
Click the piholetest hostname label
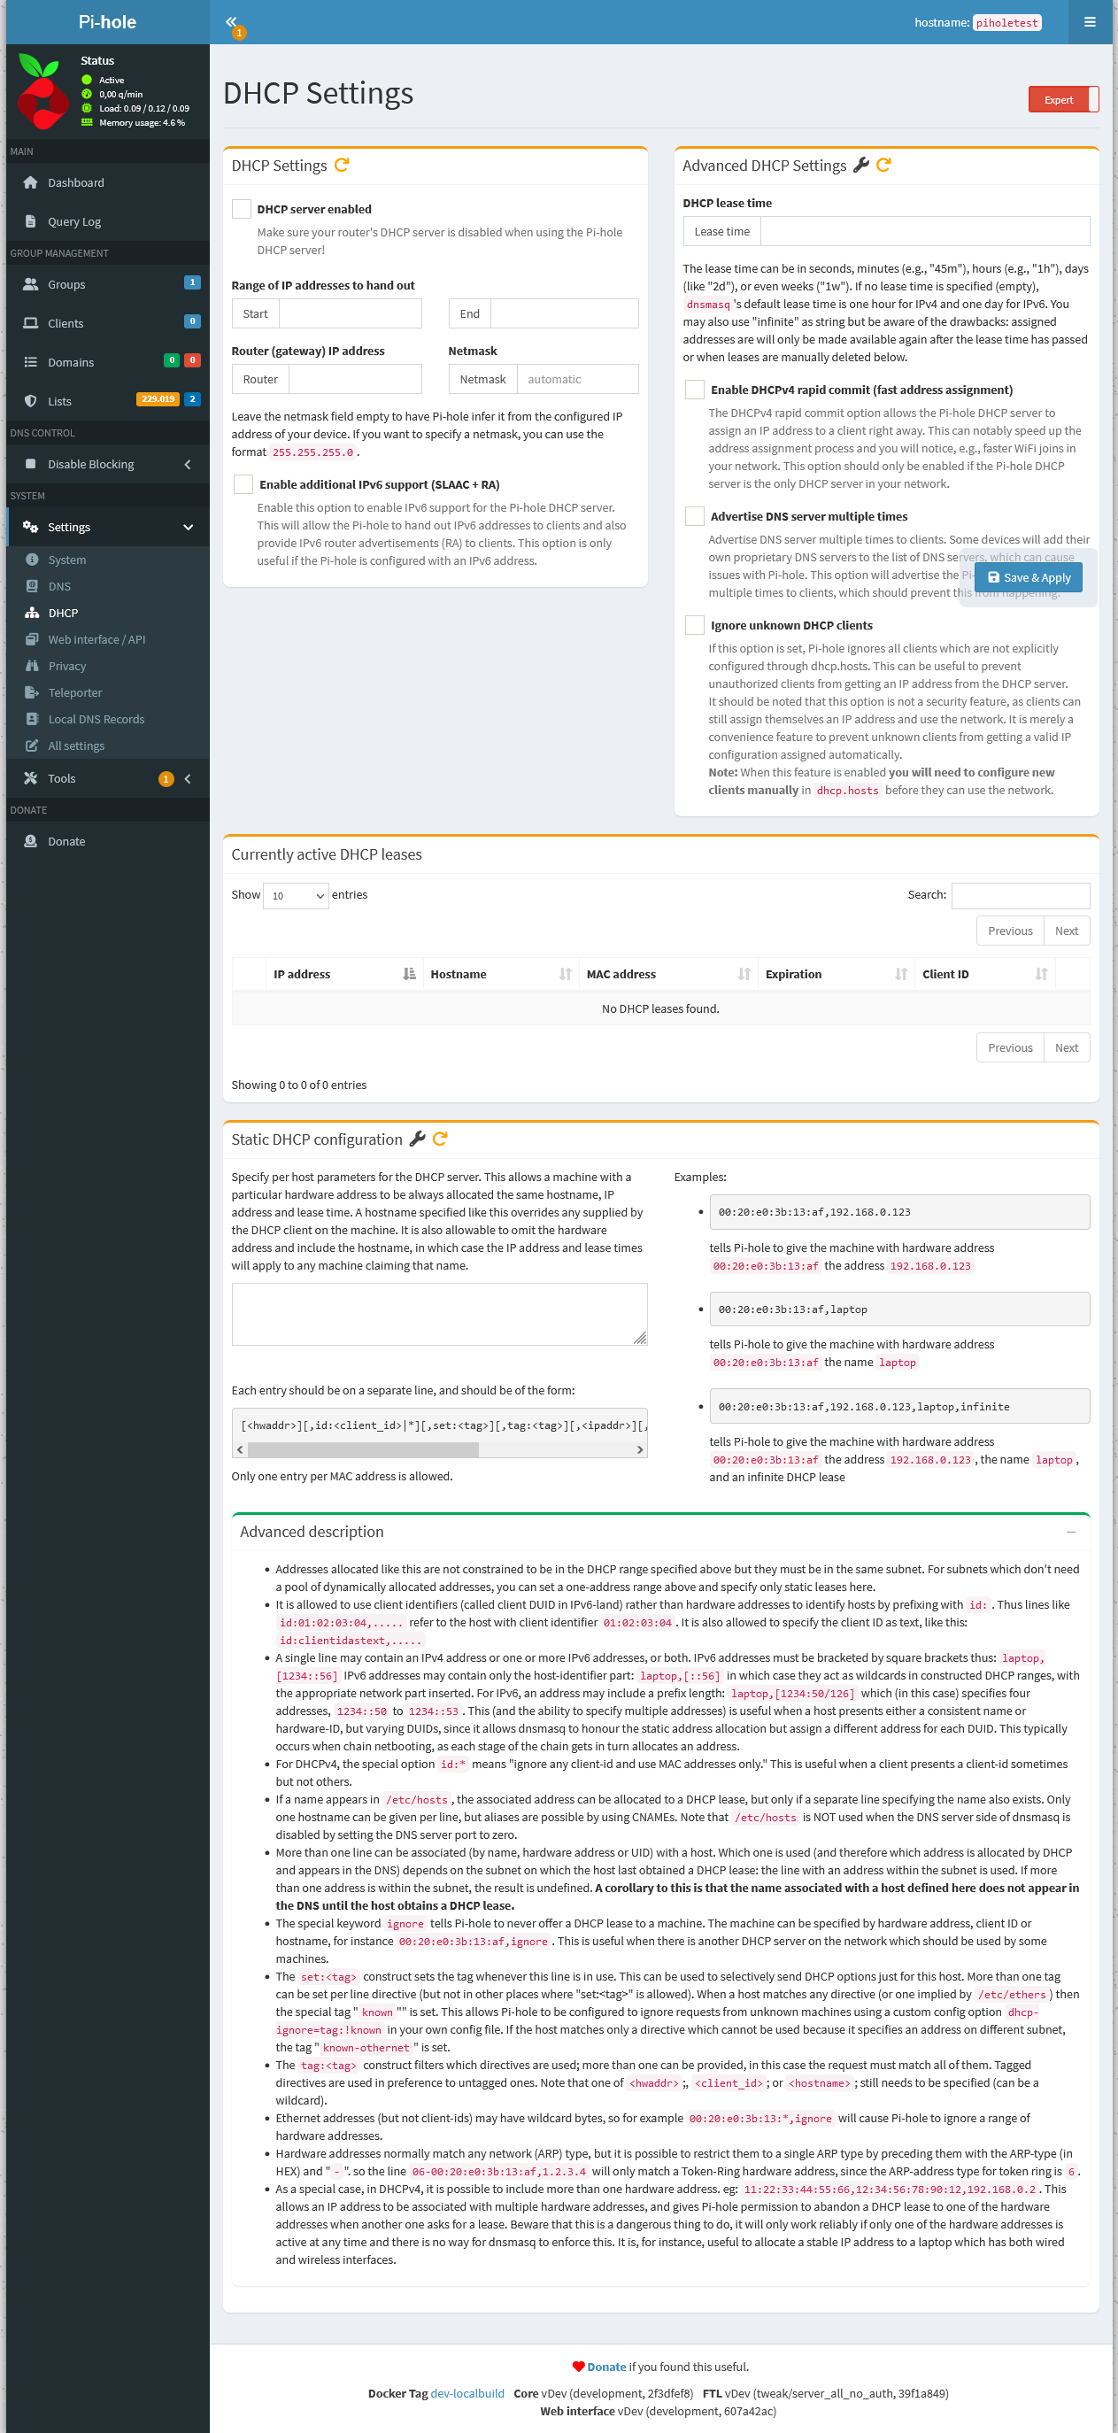[1006, 23]
